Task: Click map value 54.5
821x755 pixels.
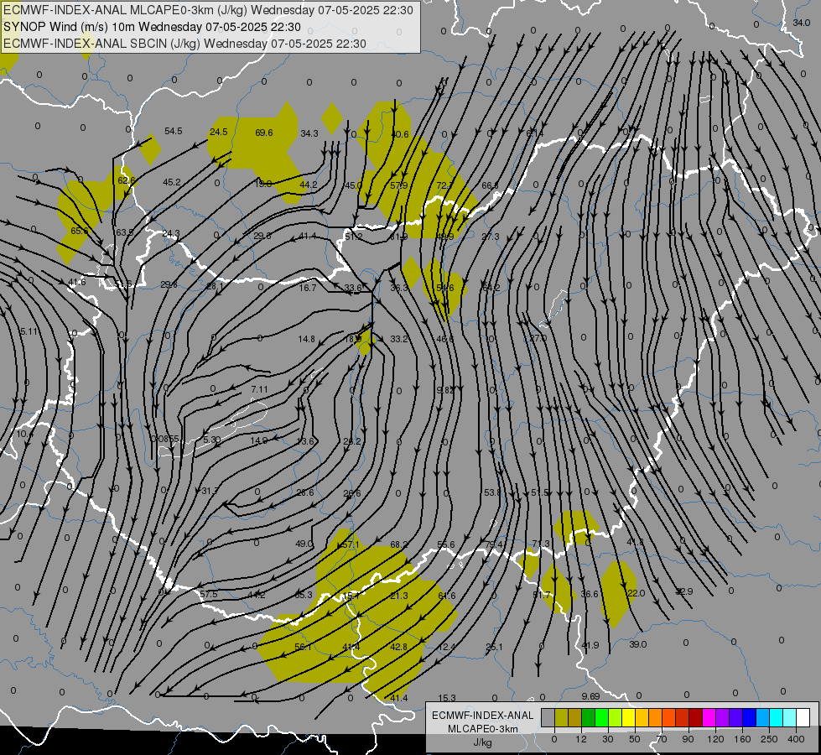Action: (174, 131)
